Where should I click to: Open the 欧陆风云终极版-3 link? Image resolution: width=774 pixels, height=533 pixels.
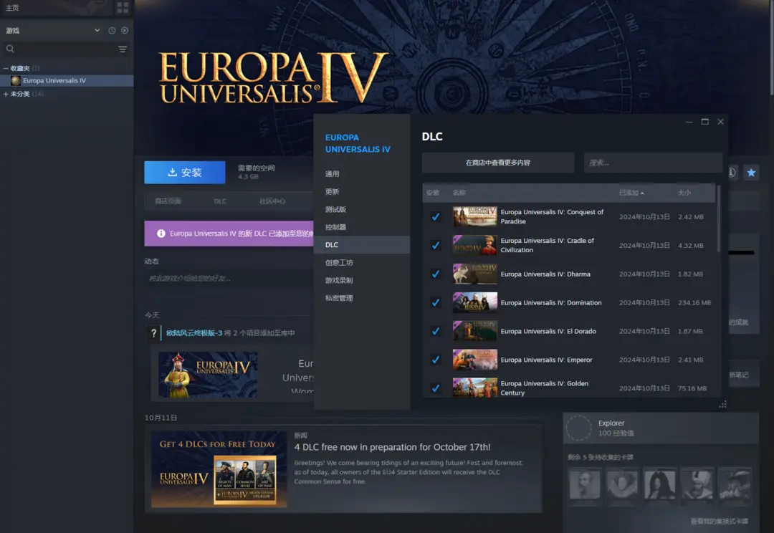click(194, 333)
